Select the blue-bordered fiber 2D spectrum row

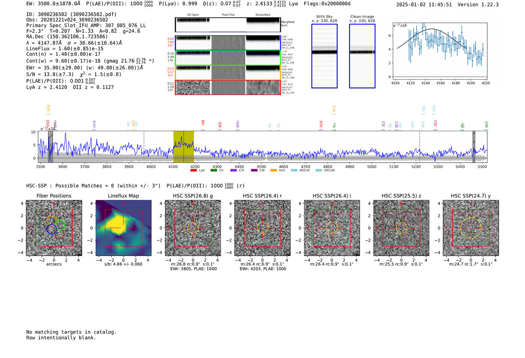pyautogui.click(x=228, y=43)
